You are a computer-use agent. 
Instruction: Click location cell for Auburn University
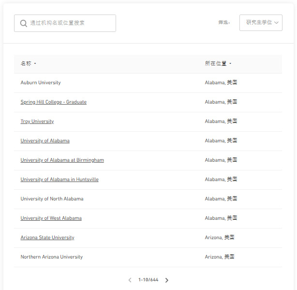coord(221,82)
